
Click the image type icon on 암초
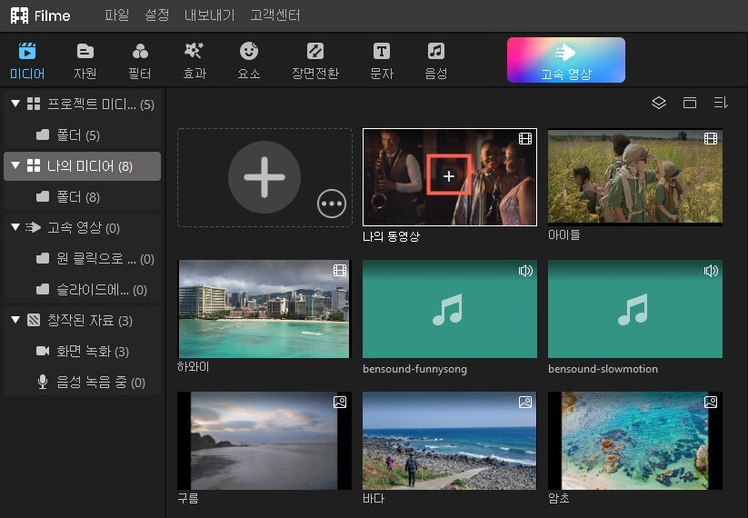click(711, 402)
